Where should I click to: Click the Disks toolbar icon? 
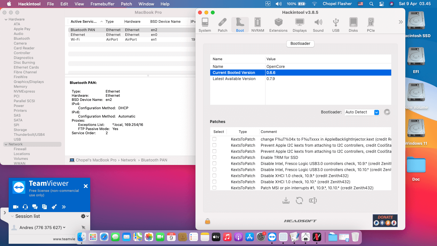pyautogui.click(x=353, y=25)
